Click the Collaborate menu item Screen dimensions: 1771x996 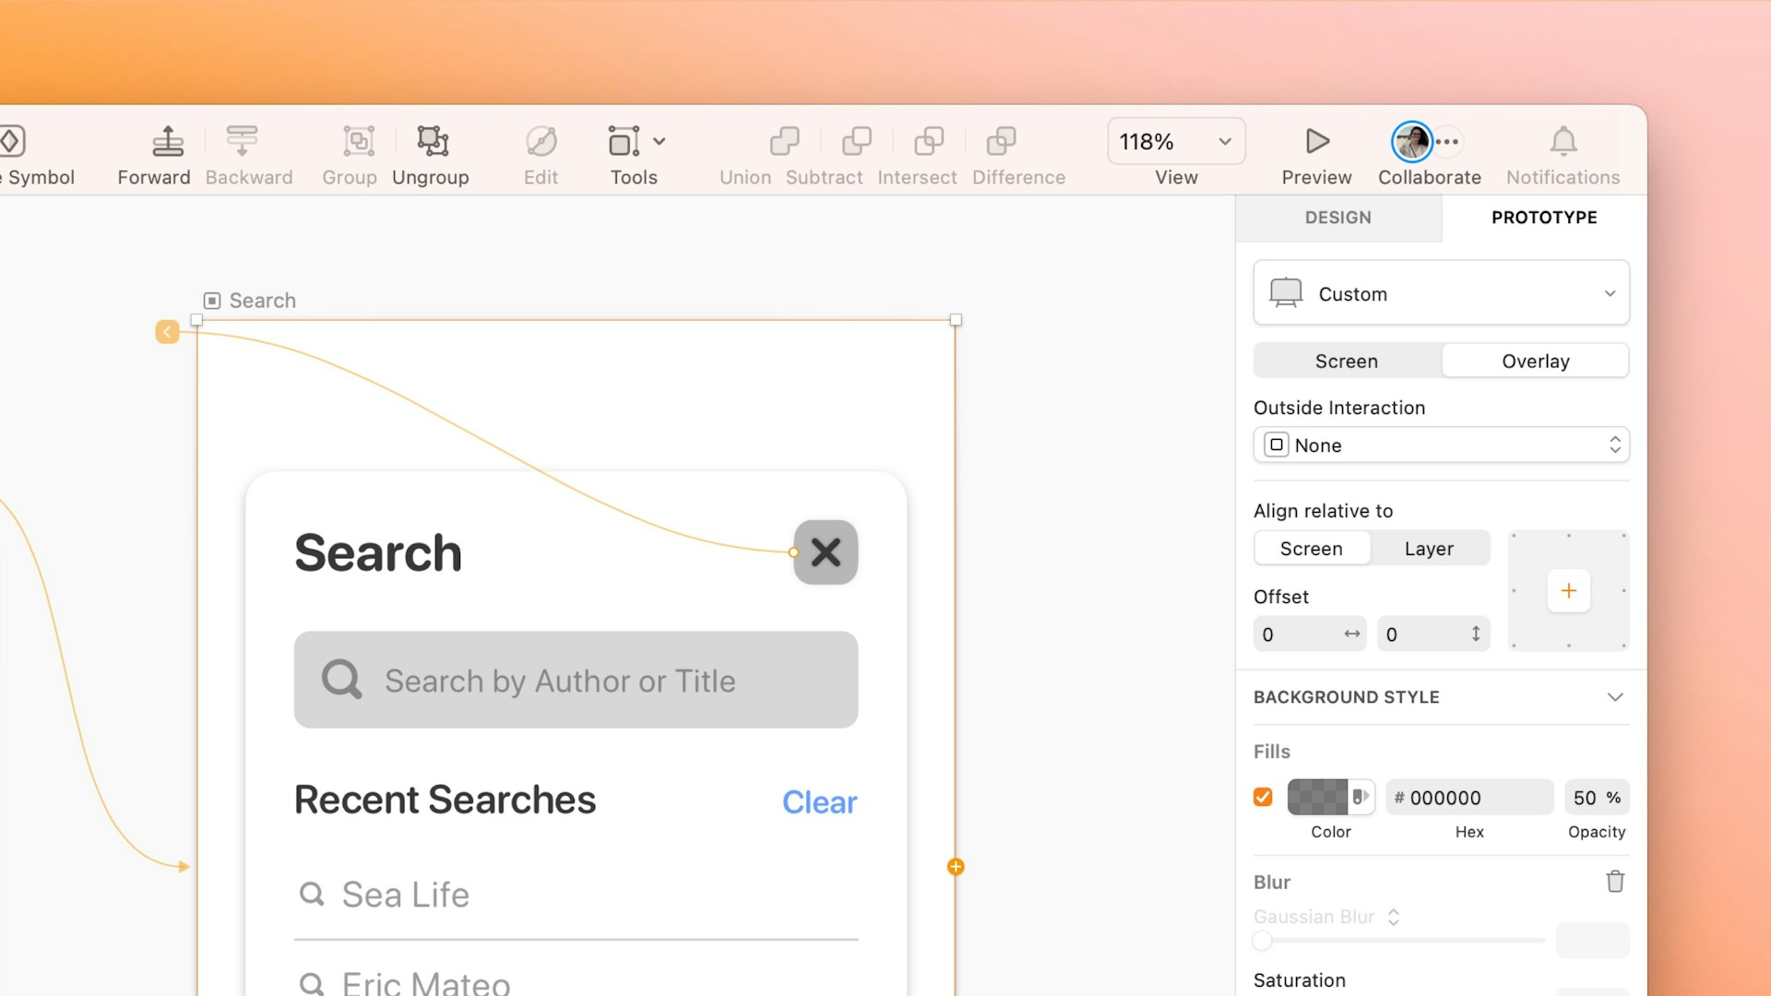(1429, 152)
